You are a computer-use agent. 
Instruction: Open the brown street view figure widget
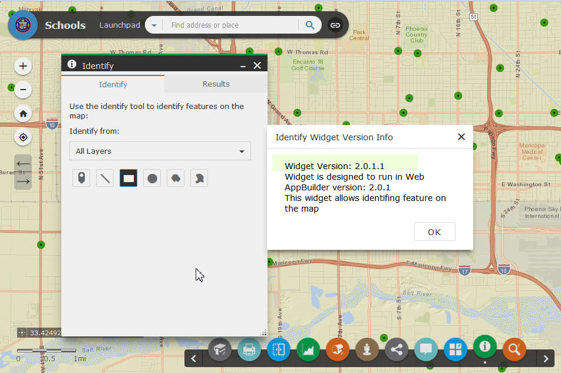pyautogui.click(x=367, y=349)
